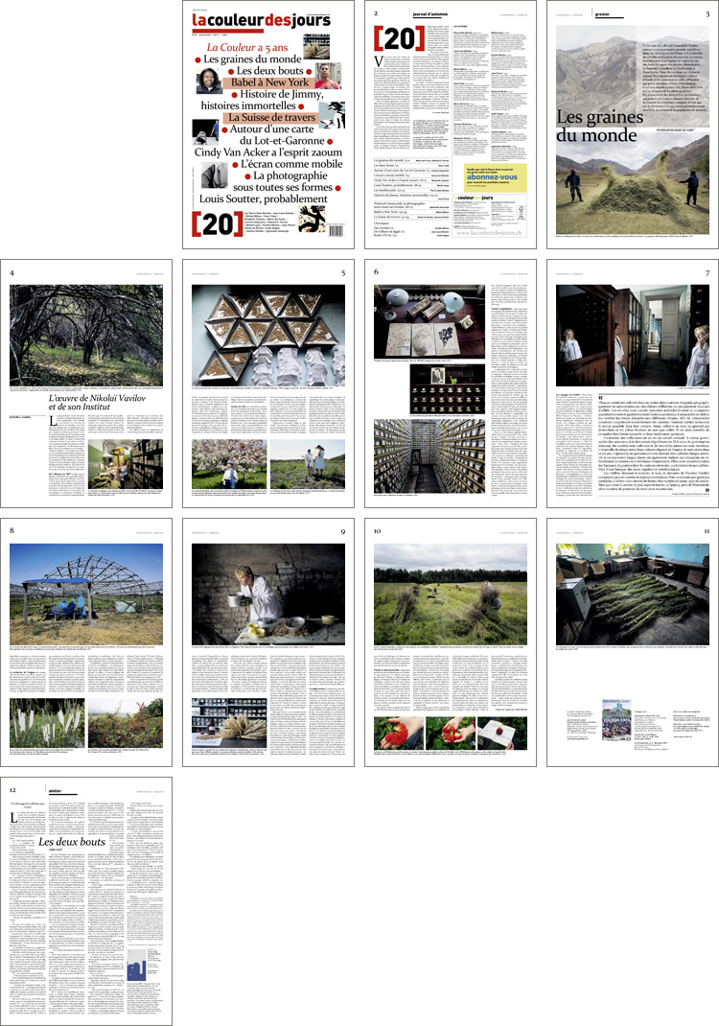The image size is (719, 1026).
Task: Click the large '[20]' on page 2
Action: coord(399,38)
